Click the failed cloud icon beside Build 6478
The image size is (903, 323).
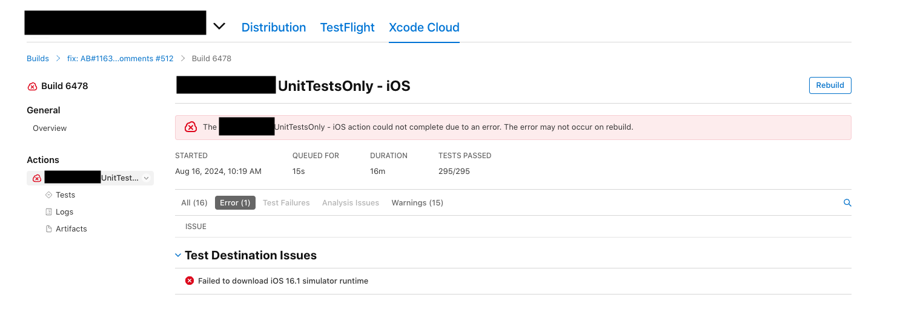click(33, 87)
